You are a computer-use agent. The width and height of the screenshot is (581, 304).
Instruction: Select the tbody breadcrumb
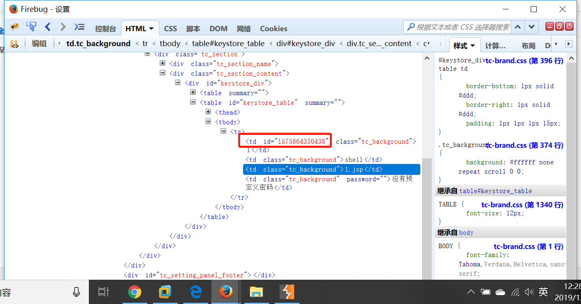click(x=170, y=44)
